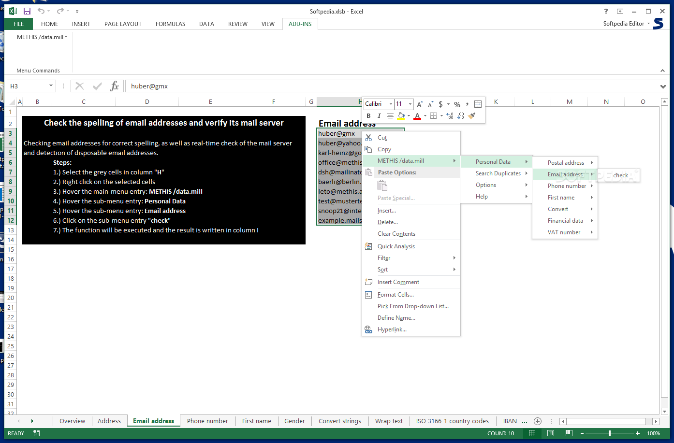Switch to Page Break Preview in status bar
The height and width of the screenshot is (443, 674).
point(569,433)
